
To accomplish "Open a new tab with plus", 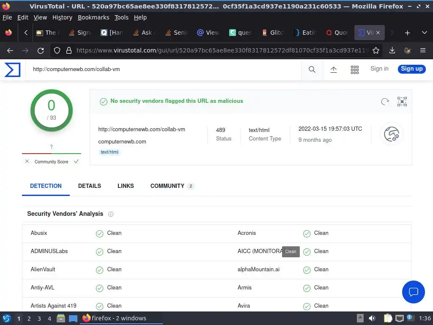I will pyautogui.click(x=407, y=33).
